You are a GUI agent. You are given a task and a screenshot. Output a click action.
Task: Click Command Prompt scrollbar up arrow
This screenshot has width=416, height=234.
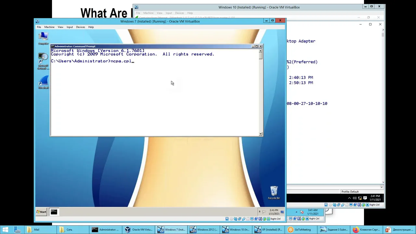coord(261,51)
